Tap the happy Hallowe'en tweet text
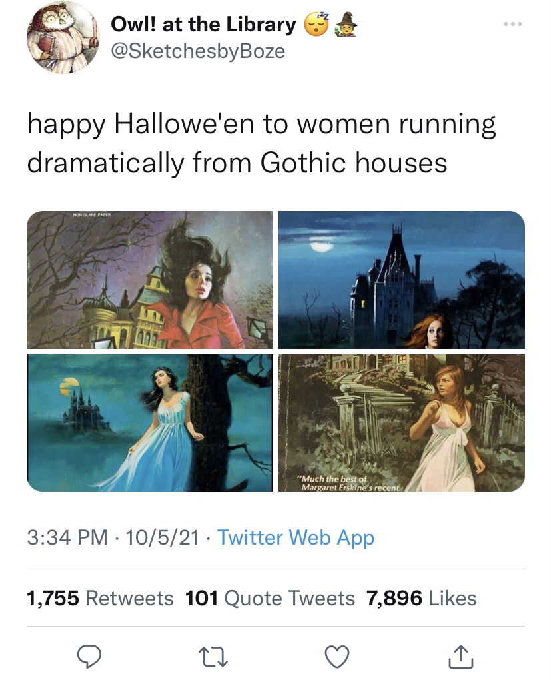 click(x=261, y=144)
